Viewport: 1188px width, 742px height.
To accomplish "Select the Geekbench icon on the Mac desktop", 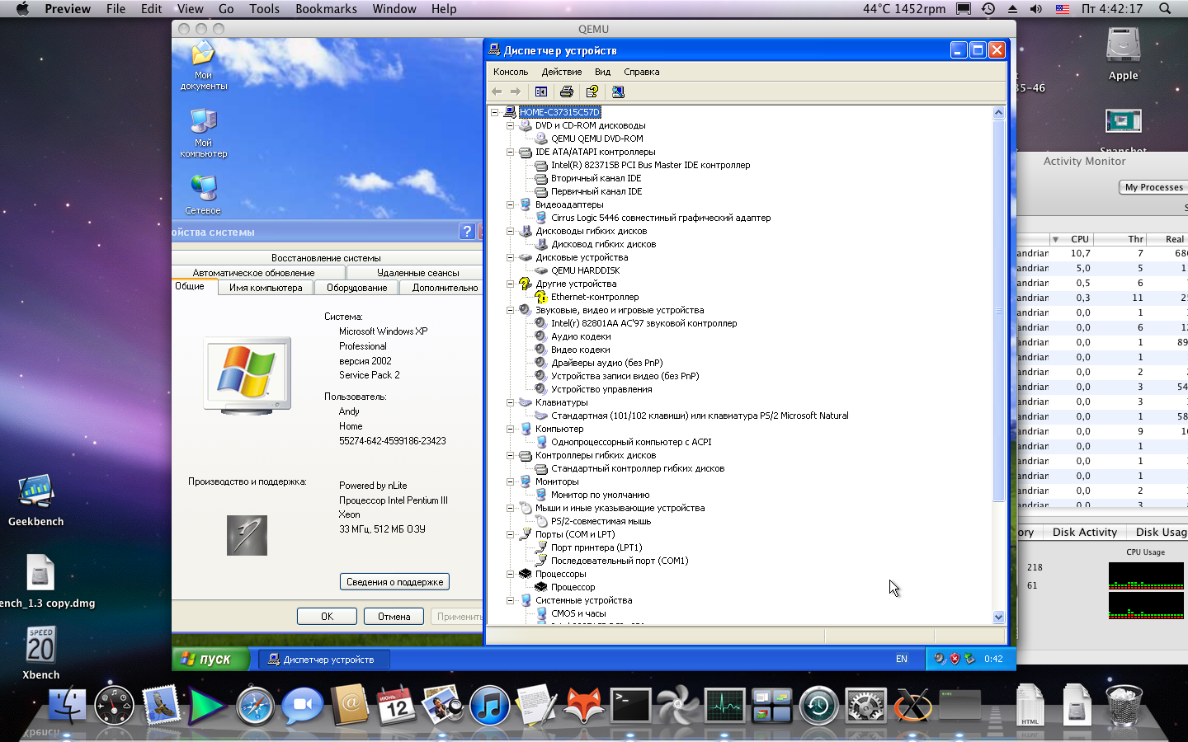I will 35,500.
